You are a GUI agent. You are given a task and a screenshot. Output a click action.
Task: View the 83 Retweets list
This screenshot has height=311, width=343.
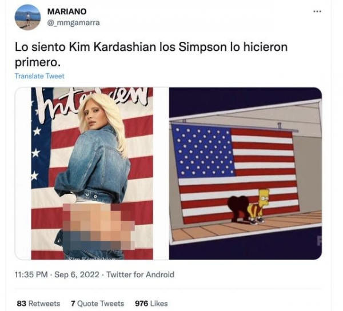point(38,304)
